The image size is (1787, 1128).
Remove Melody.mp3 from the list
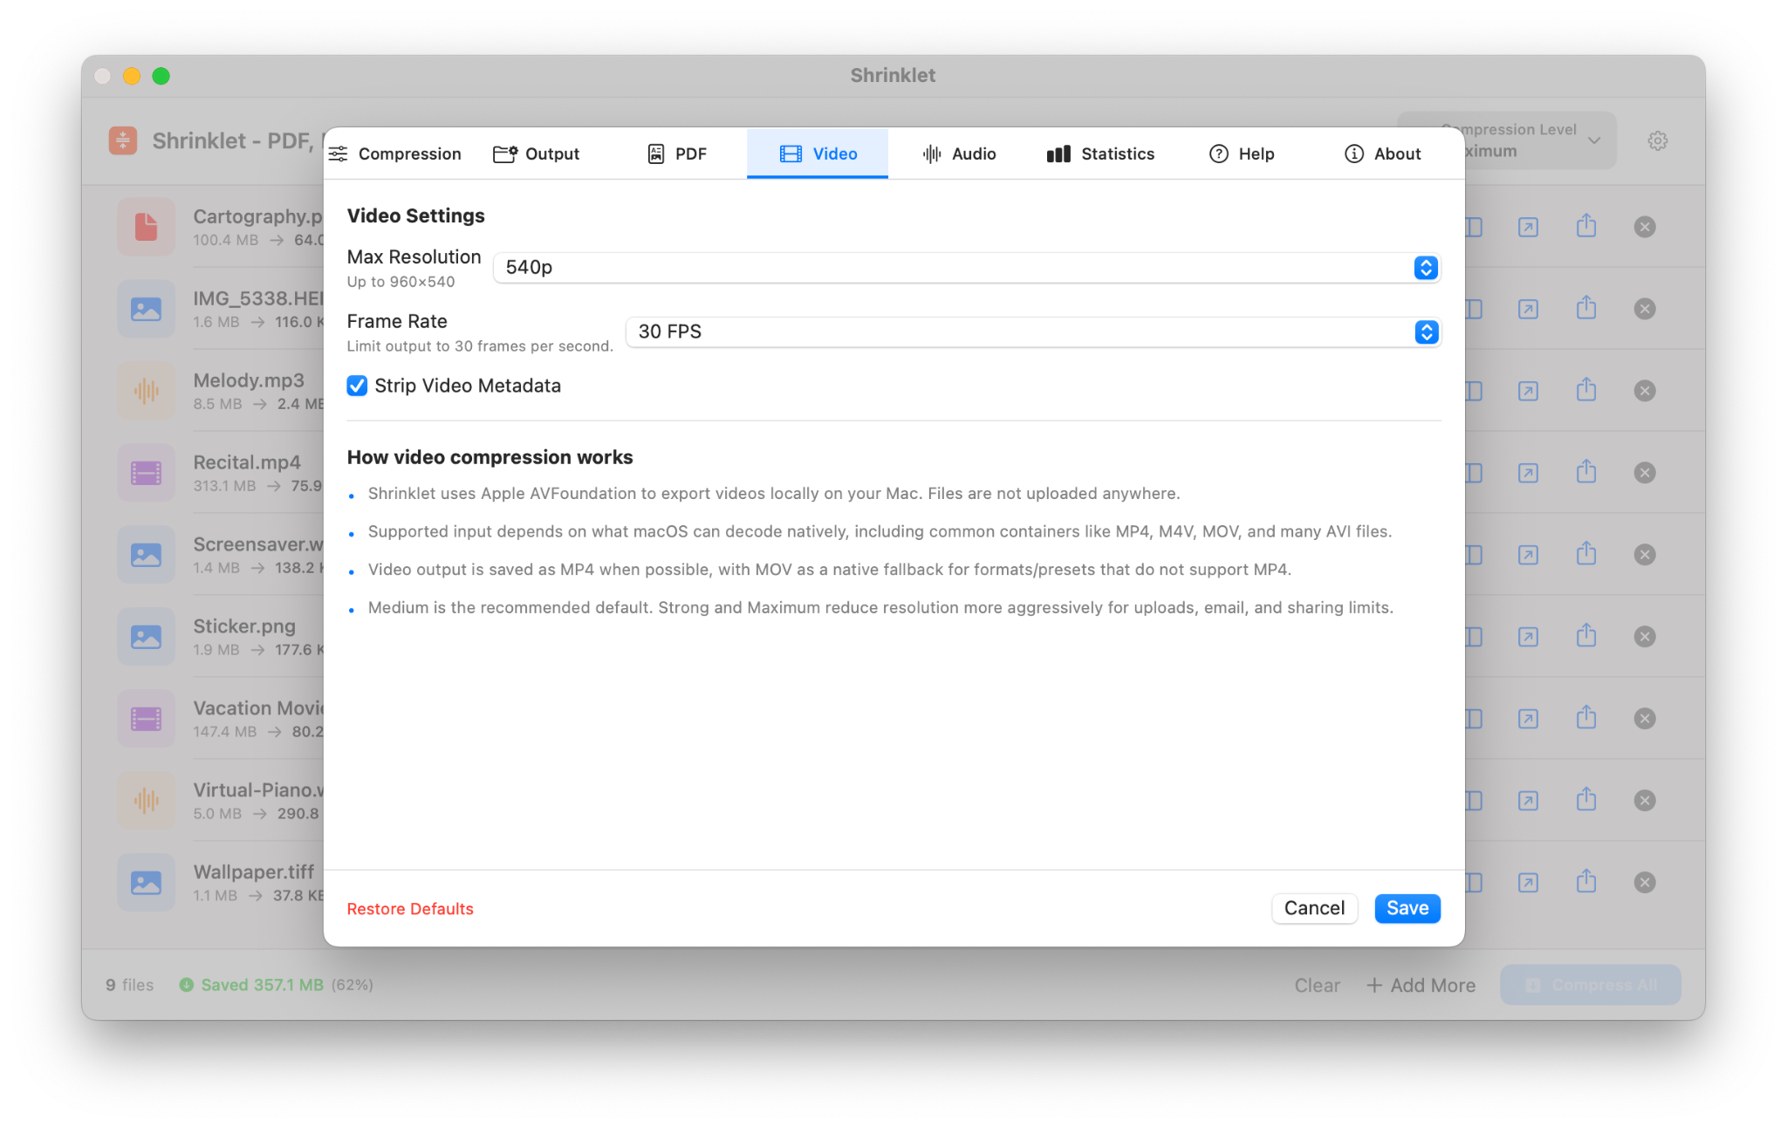(x=1645, y=392)
